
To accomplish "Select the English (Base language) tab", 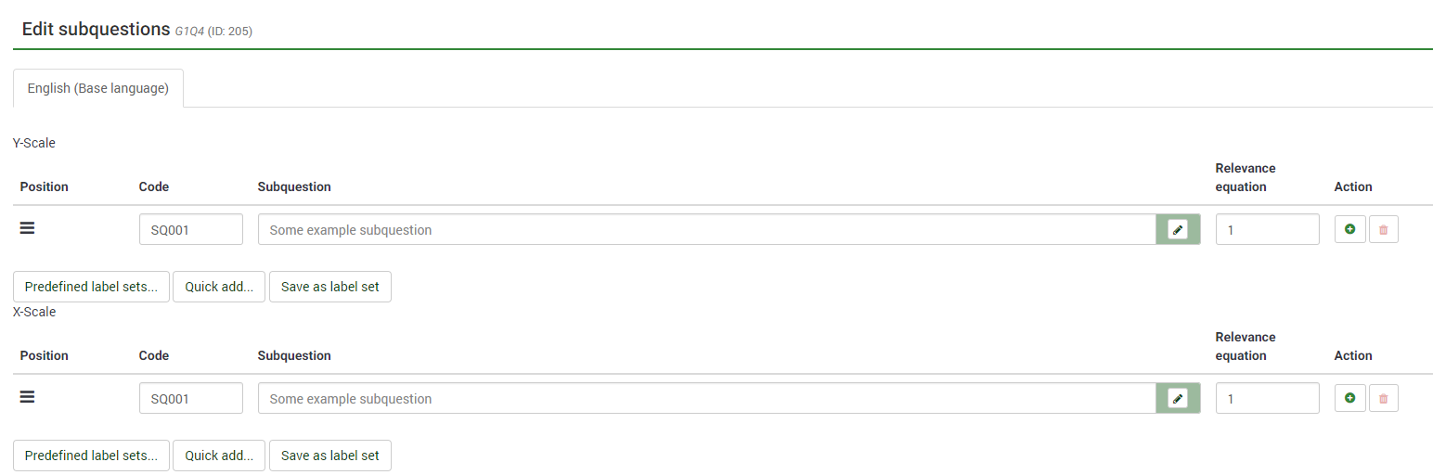I will click(x=98, y=88).
